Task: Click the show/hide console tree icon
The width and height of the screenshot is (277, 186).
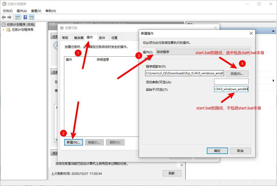Action: 18,17
